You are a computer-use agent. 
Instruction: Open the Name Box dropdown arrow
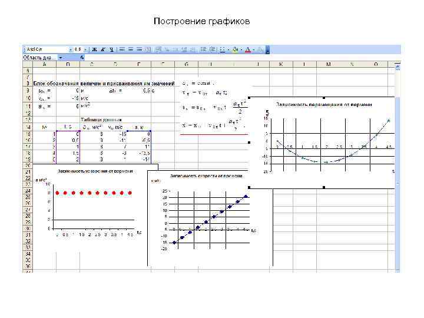[61, 58]
